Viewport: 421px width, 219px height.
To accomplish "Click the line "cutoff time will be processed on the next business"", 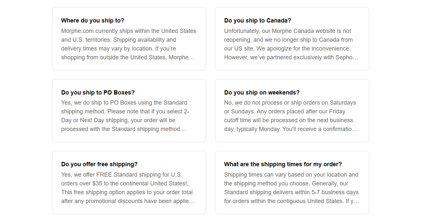I will pyautogui.click(x=288, y=120).
